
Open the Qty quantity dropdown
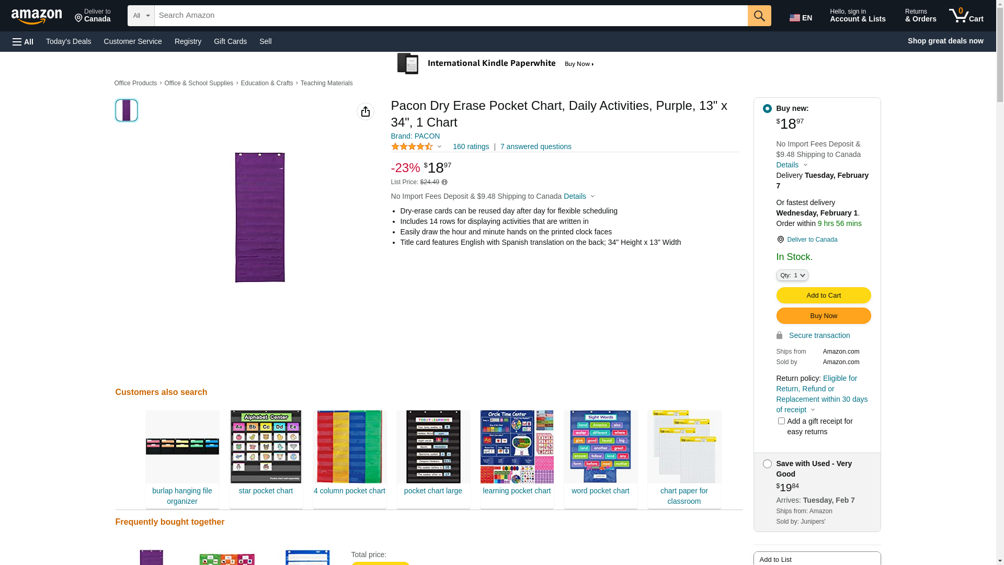(792, 275)
